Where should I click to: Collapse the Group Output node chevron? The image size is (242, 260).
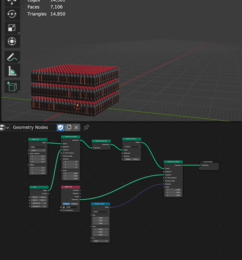click(202, 162)
